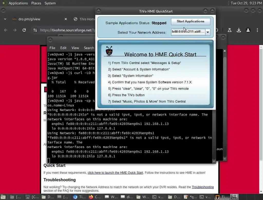Click the TiVo logo in the QuickStart panel

coord(109,51)
